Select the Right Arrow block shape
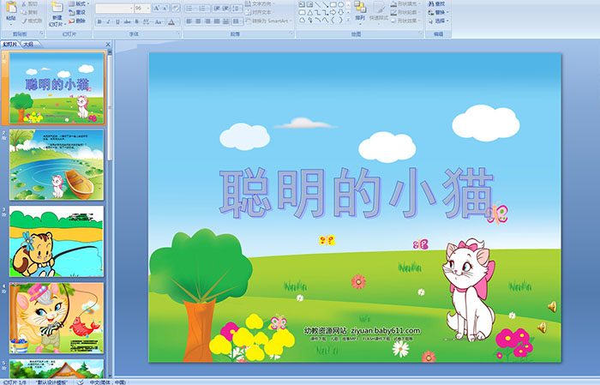The height and width of the screenshot is (385, 600). pos(333,13)
